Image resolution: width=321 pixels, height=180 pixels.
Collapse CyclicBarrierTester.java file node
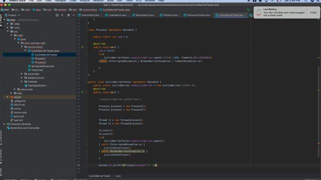pyautogui.click(x=25, y=51)
